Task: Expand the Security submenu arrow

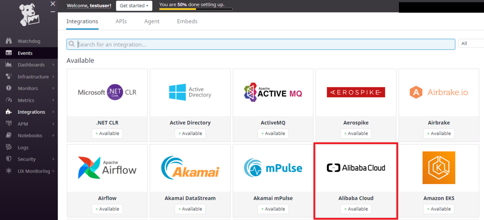Action: [53, 159]
